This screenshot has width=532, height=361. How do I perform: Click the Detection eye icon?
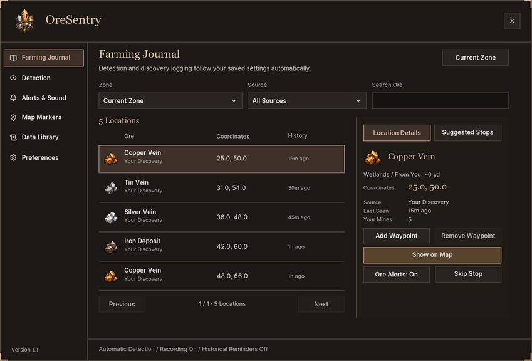13,78
